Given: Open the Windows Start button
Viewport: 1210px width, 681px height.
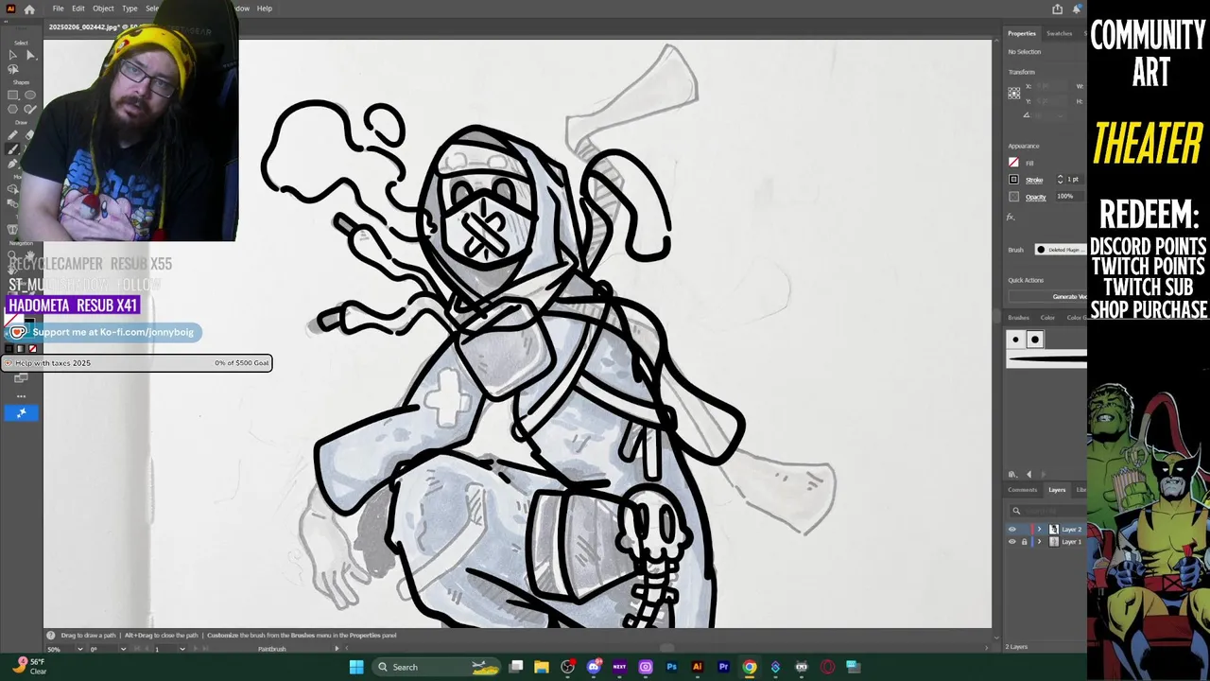Looking at the screenshot, I should (356, 667).
